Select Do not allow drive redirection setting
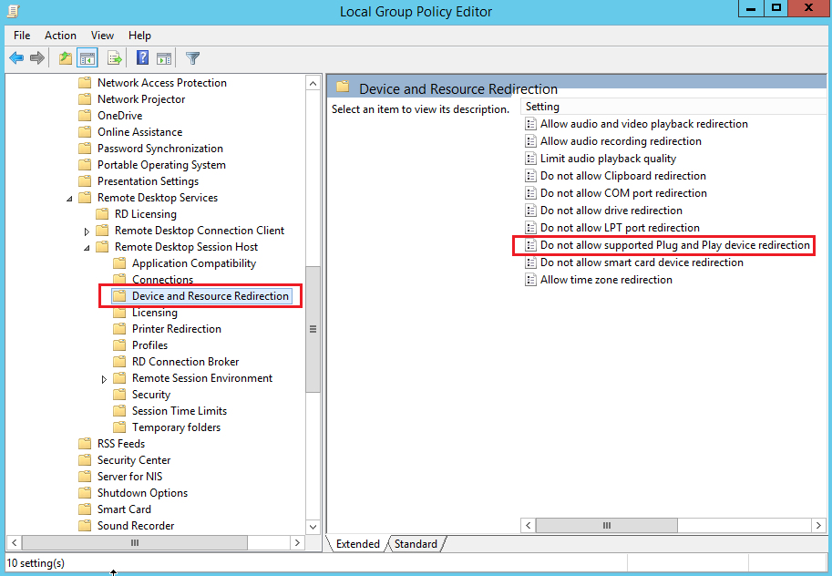This screenshot has height=576, width=832. tap(611, 211)
